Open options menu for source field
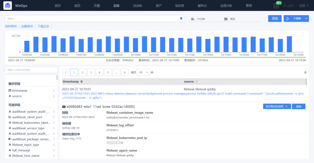Image resolution: width=314 pixels, height=163 pixels. [x=54, y=96]
